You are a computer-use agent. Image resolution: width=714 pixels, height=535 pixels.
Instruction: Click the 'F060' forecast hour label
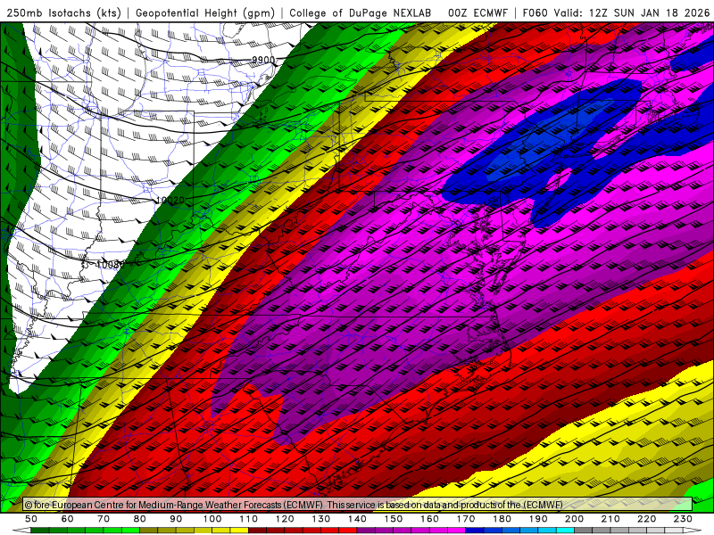pyautogui.click(x=535, y=12)
